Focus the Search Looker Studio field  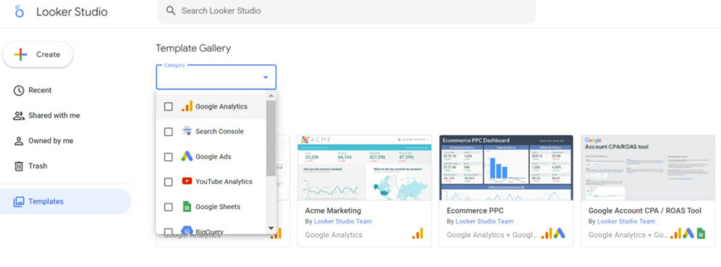pyautogui.click(x=346, y=11)
